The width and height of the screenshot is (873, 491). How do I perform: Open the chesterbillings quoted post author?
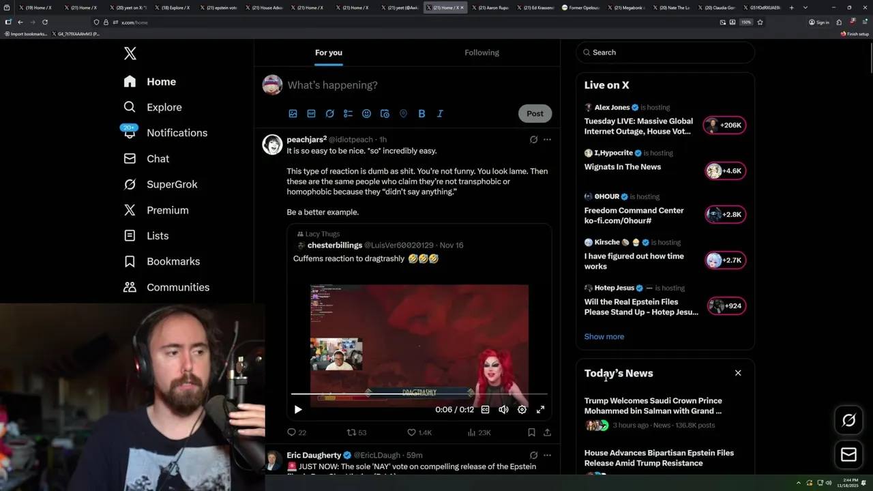coord(334,245)
